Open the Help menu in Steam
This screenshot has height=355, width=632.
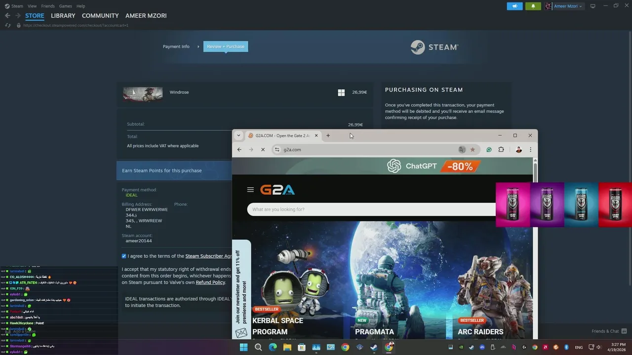(x=80, y=6)
